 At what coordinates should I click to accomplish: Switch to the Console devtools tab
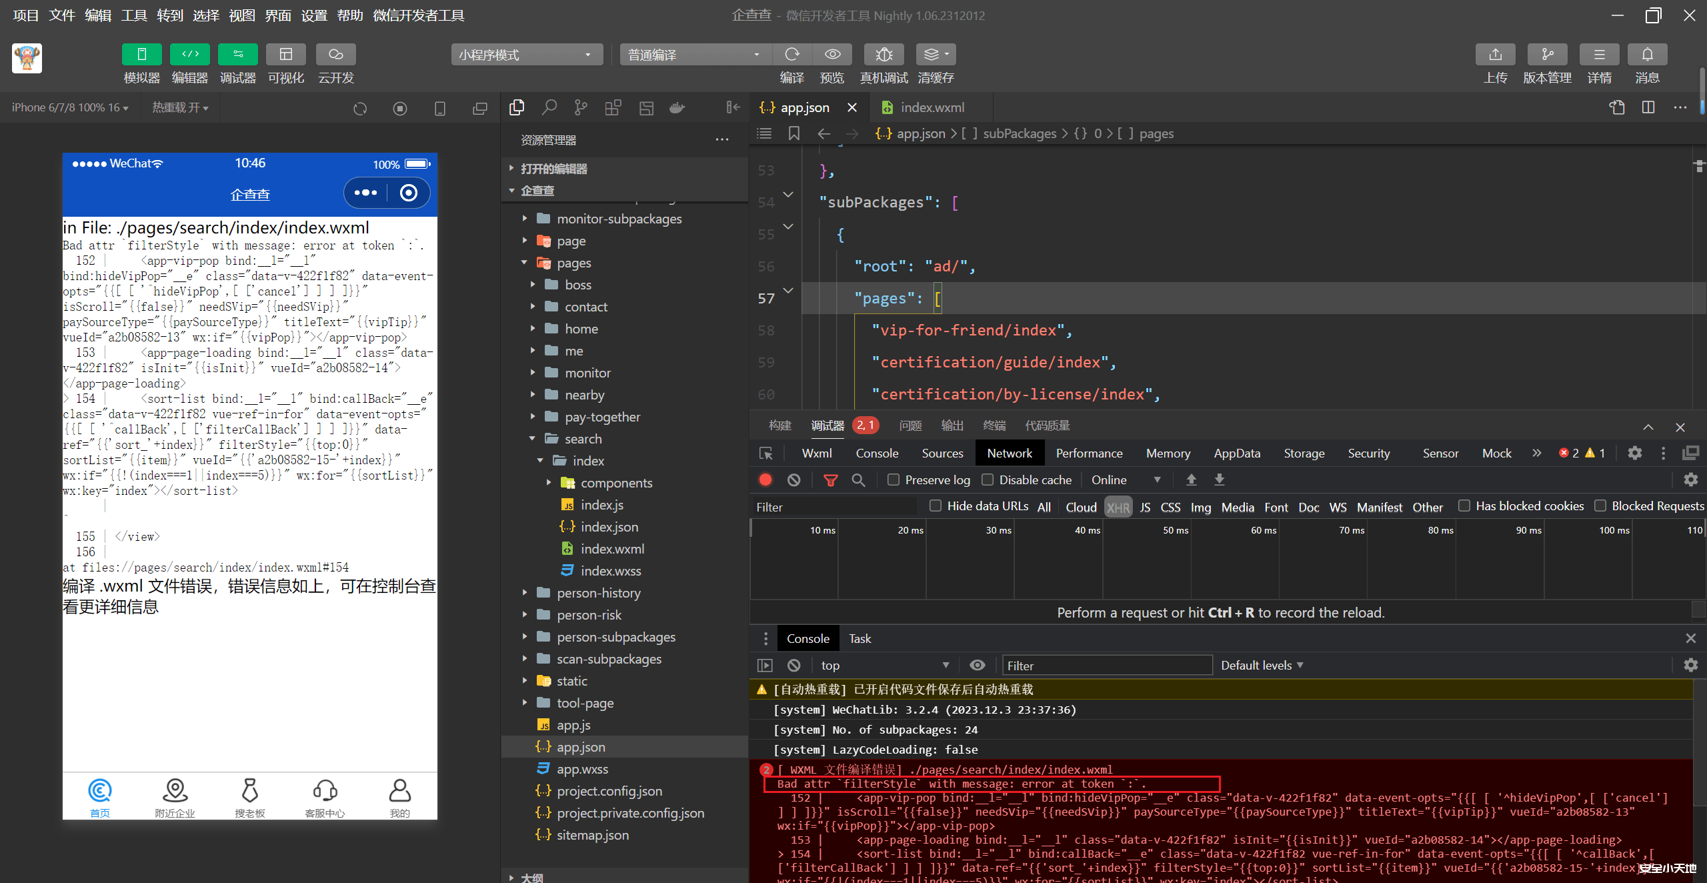click(877, 453)
